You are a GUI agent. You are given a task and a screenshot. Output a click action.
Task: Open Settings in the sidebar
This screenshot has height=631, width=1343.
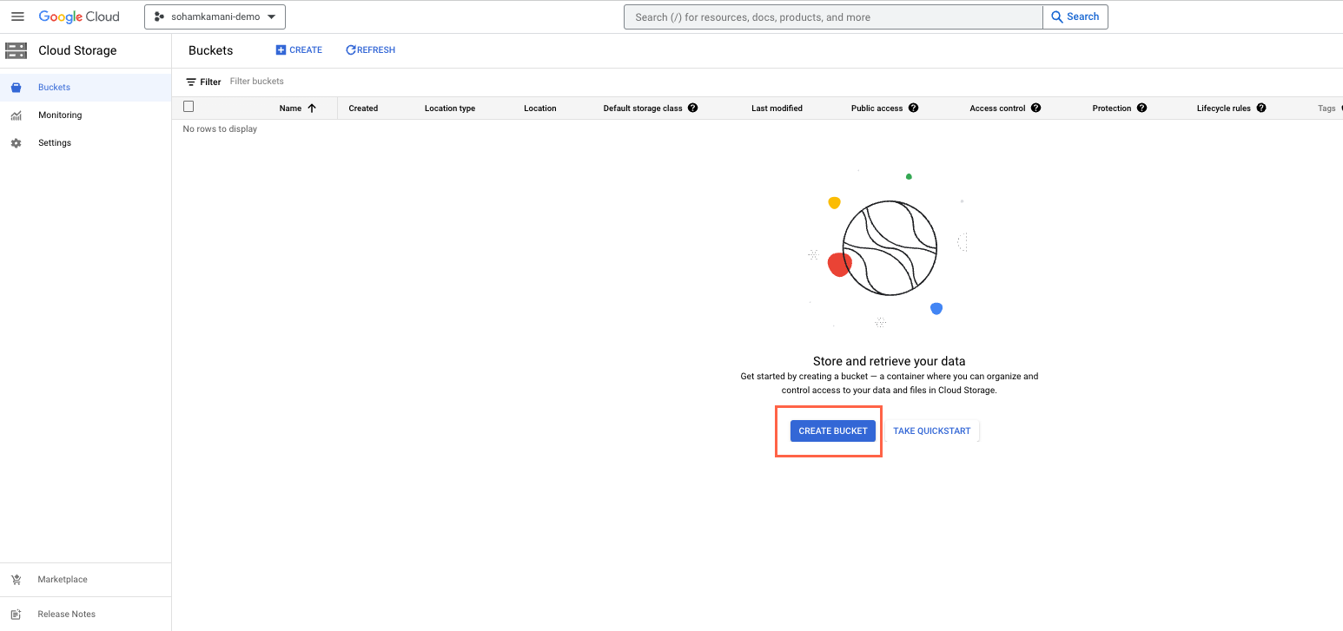click(x=55, y=142)
